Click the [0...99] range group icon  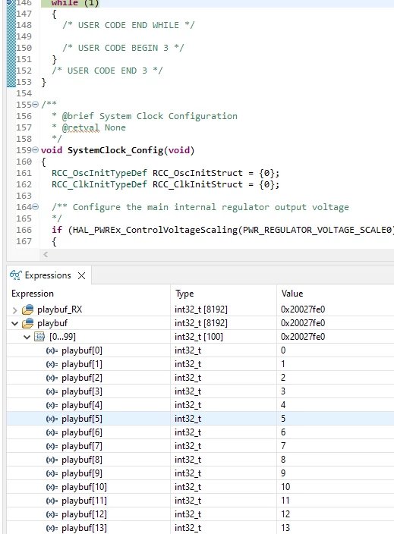coord(39,337)
